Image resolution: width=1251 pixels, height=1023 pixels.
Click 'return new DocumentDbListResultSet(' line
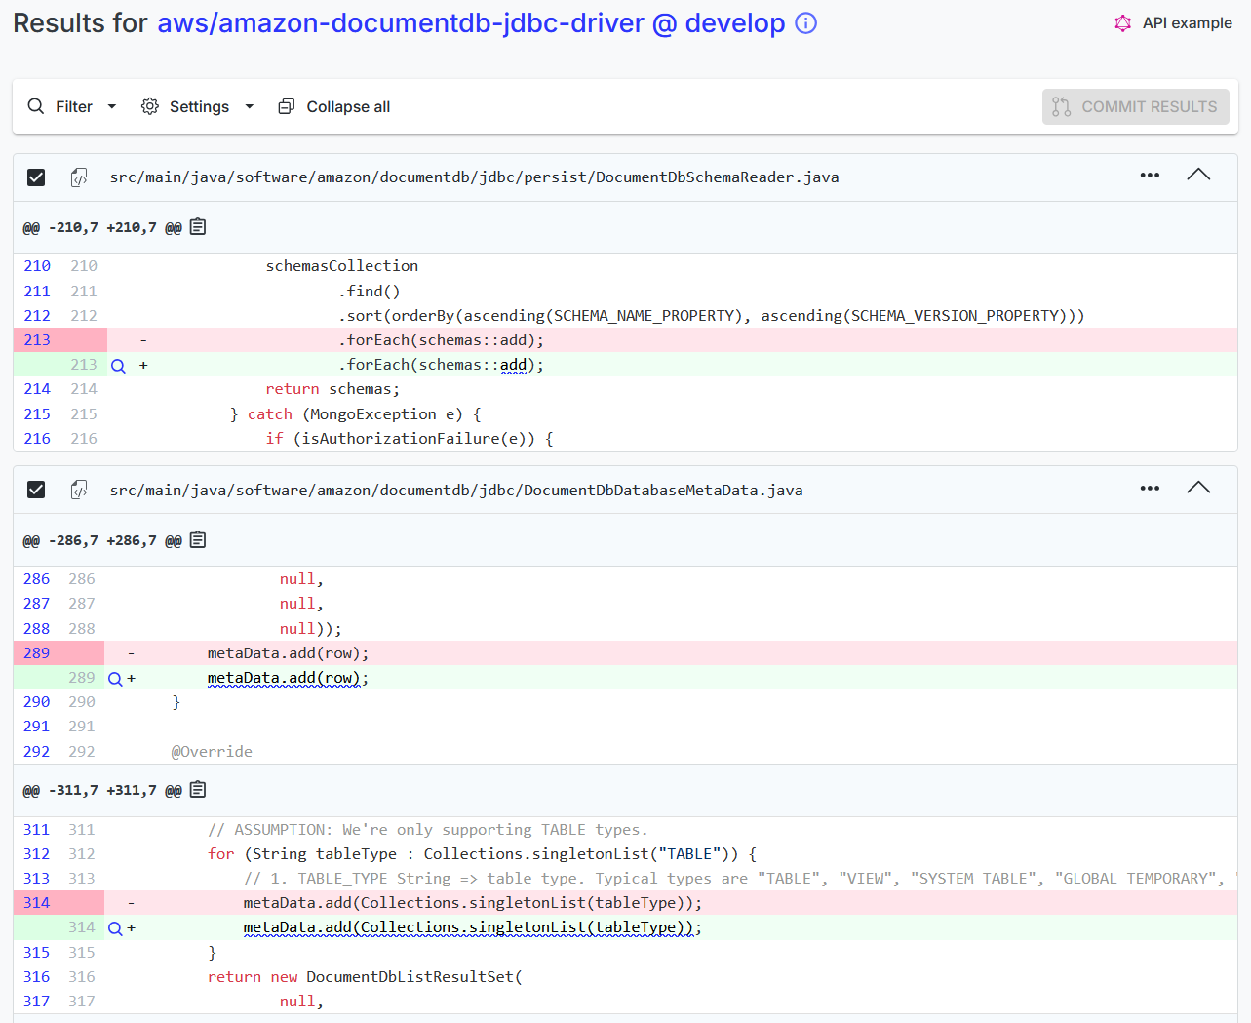pyautogui.click(x=365, y=977)
